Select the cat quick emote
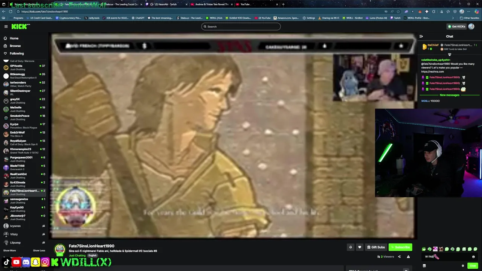 click(x=441, y=249)
